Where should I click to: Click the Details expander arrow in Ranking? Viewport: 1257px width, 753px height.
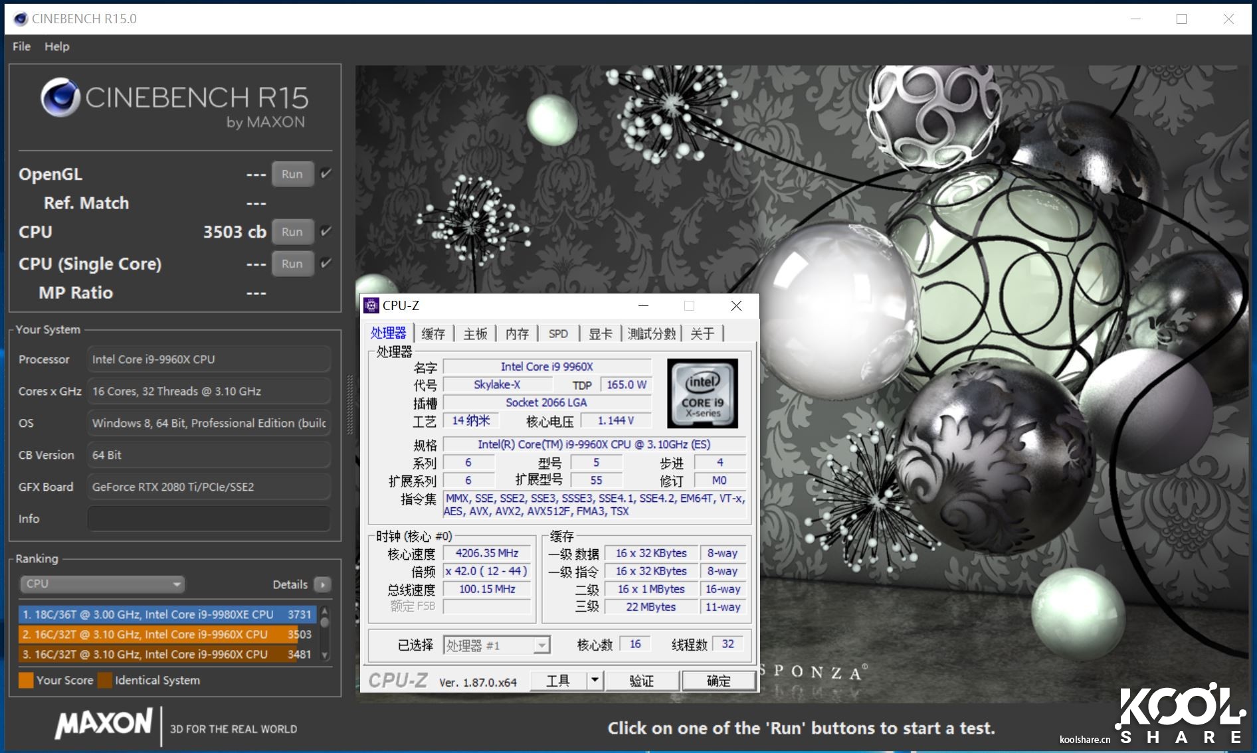(322, 584)
